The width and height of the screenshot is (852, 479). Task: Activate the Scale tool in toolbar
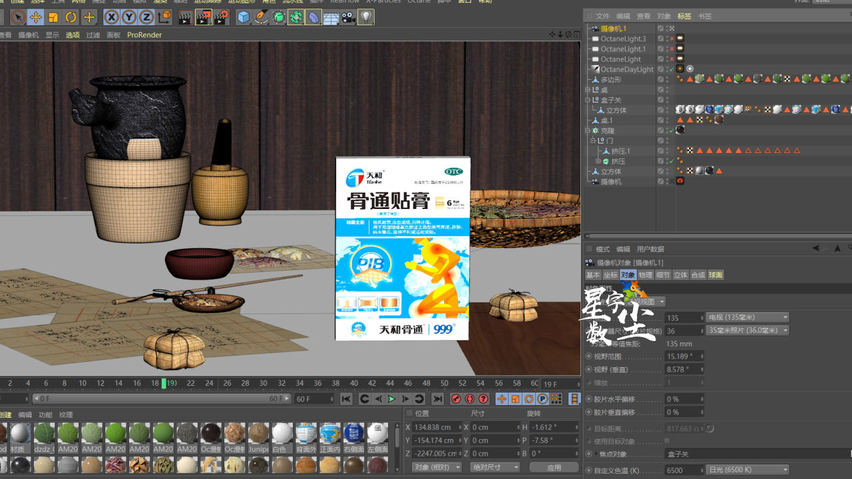(53, 17)
